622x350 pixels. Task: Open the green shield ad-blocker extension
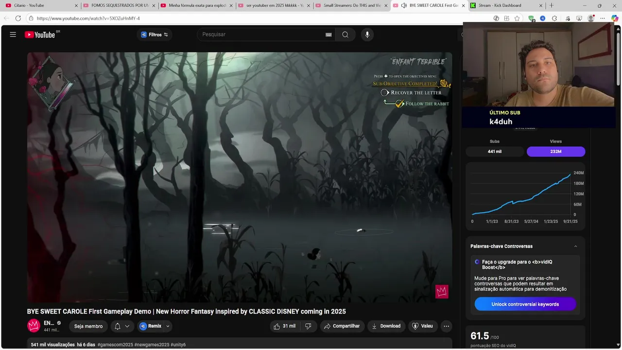531,18
